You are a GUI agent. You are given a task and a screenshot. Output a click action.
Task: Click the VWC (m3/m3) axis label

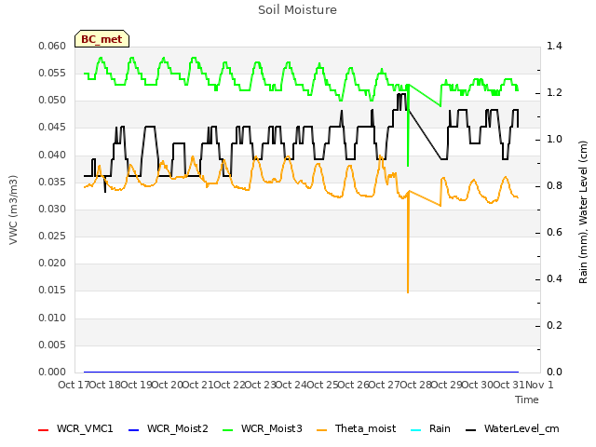(13, 210)
